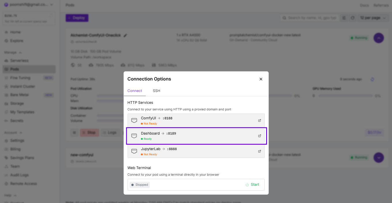
Task: Click the JupyterLab port icon
Action: (x=134, y=151)
